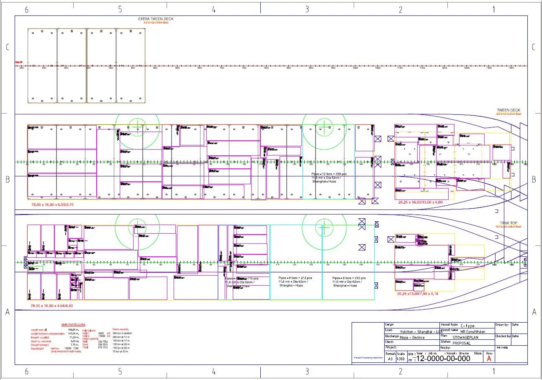
Task: Click the red revision letter A
Action: click(x=489, y=359)
